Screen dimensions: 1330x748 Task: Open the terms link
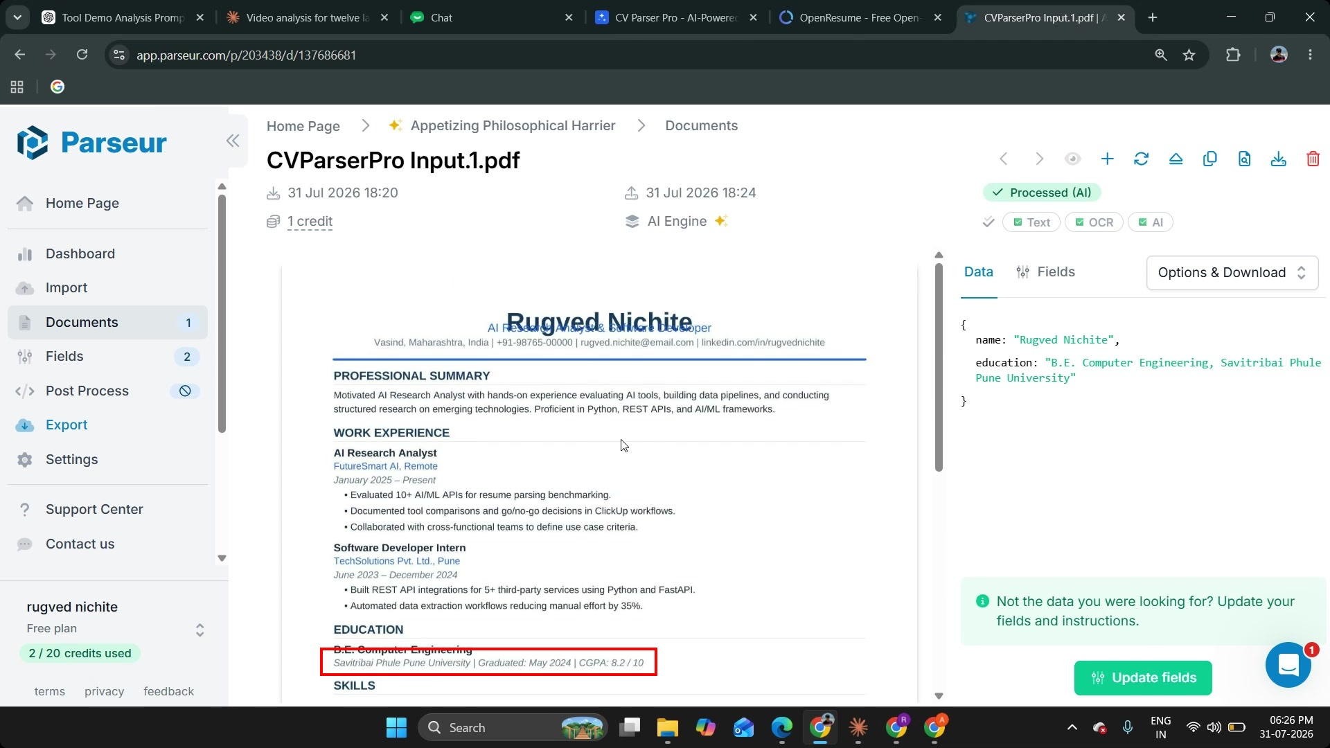tap(50, 691)
